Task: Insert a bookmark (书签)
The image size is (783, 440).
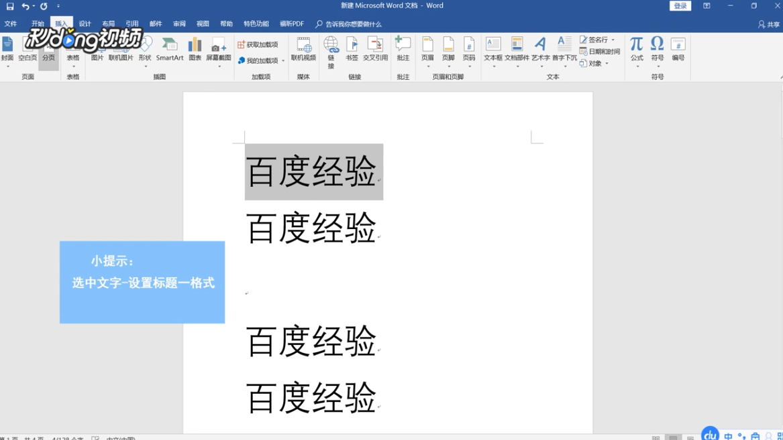Action: [352, 49]
